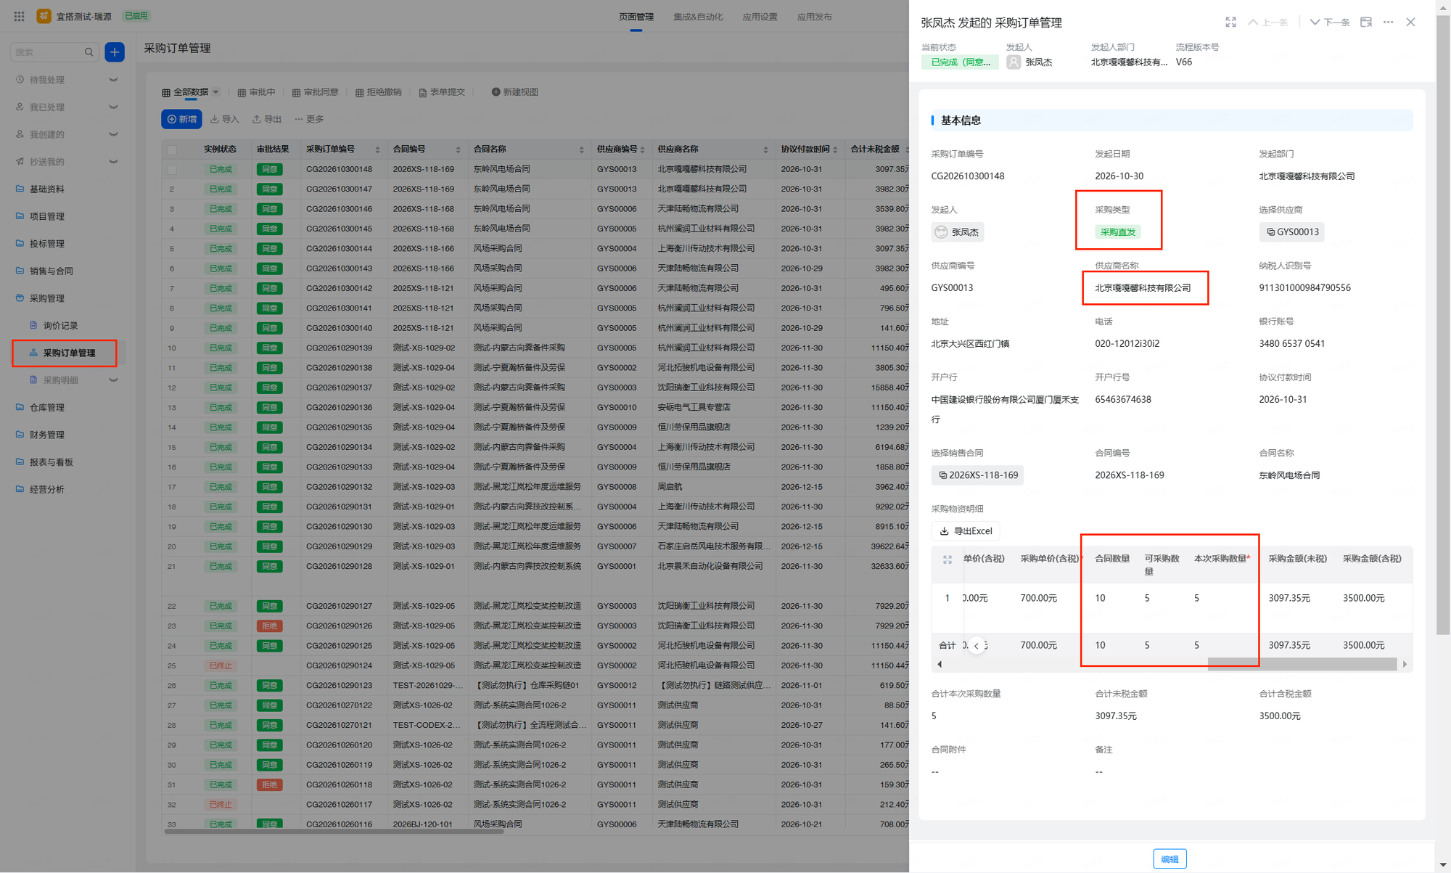Open the linked supplier GYS00013 tag
Viewport: 1451px width, 873px height.
point(1291,232)
